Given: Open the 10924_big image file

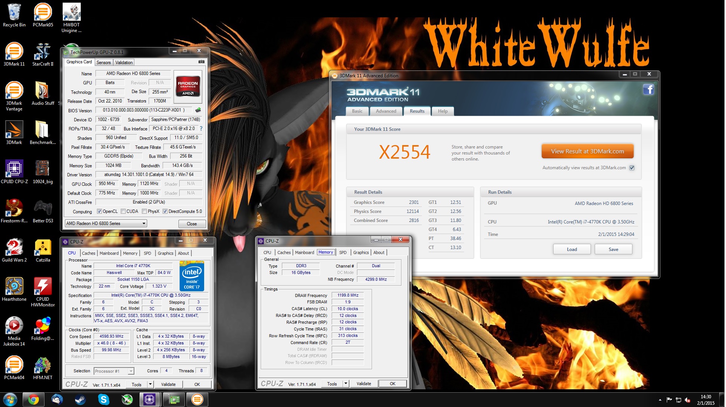Looking at the screenshot, I should (x=43, y=172).
